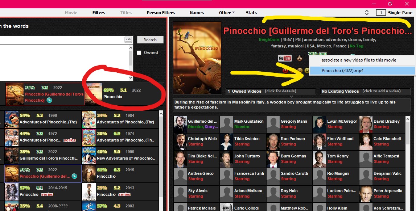
Task: Click the Neighbors link
Action: coord(269,39)
